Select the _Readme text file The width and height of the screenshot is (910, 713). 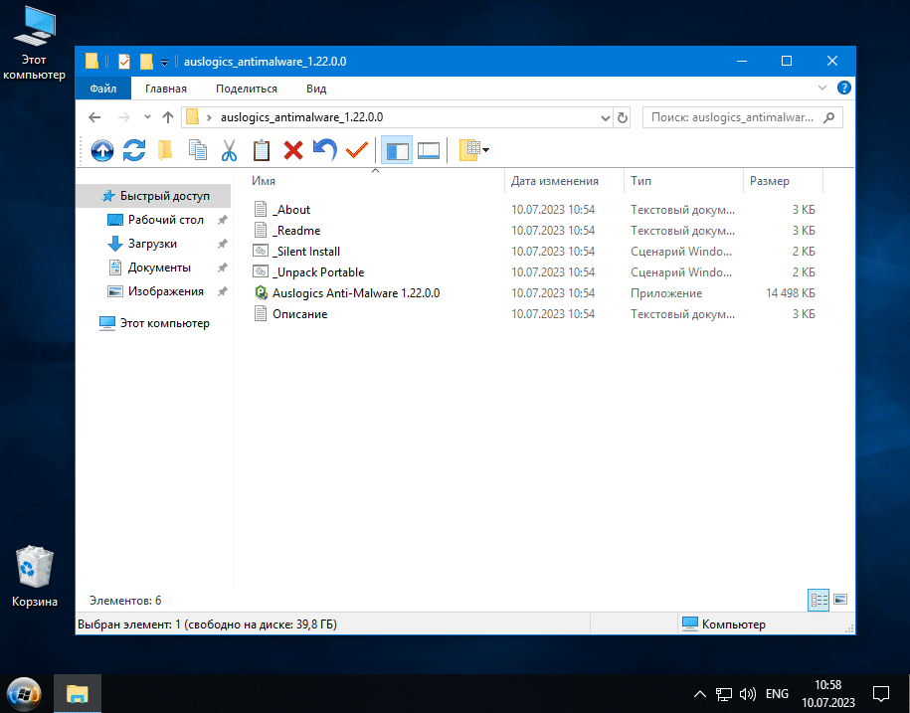tap(296, 231)
